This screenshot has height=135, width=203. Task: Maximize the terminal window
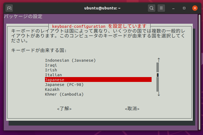tap(184, 8)
